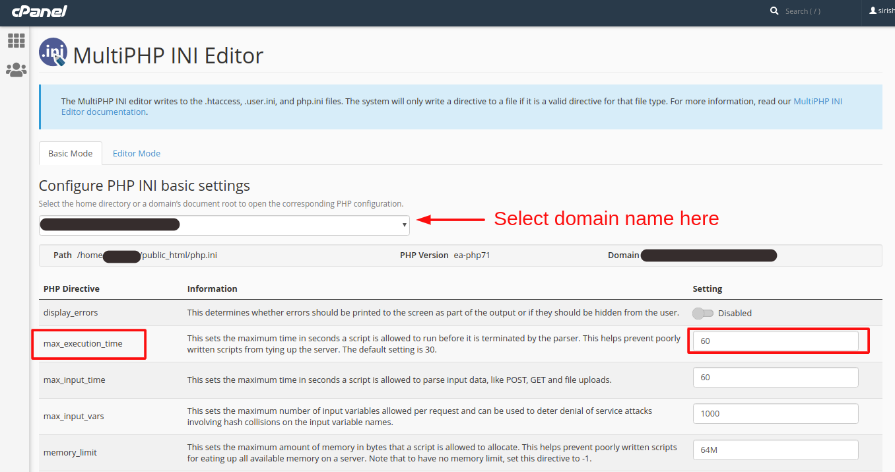Click the MultiPHP INI Editor icon
Image resolution: width=895 pixels, height=472 pixels.
53,52
